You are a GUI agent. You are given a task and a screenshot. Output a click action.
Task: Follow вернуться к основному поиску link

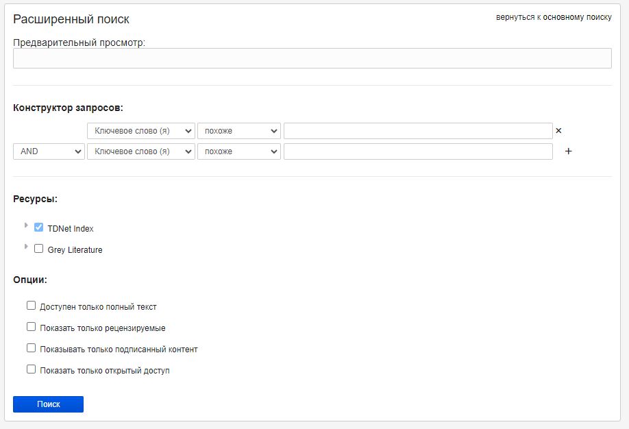tap(554, 17)
